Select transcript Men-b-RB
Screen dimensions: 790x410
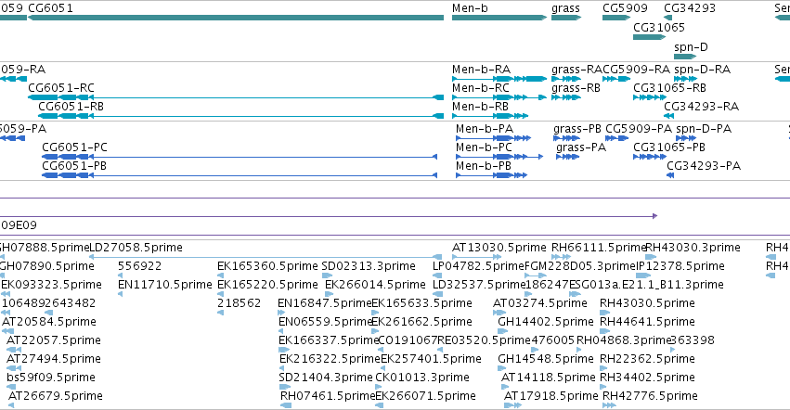click(x=490, y=116)
